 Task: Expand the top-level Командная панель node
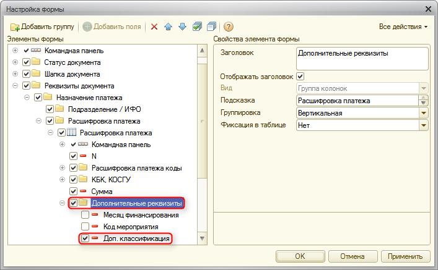[x=15, y=51]
